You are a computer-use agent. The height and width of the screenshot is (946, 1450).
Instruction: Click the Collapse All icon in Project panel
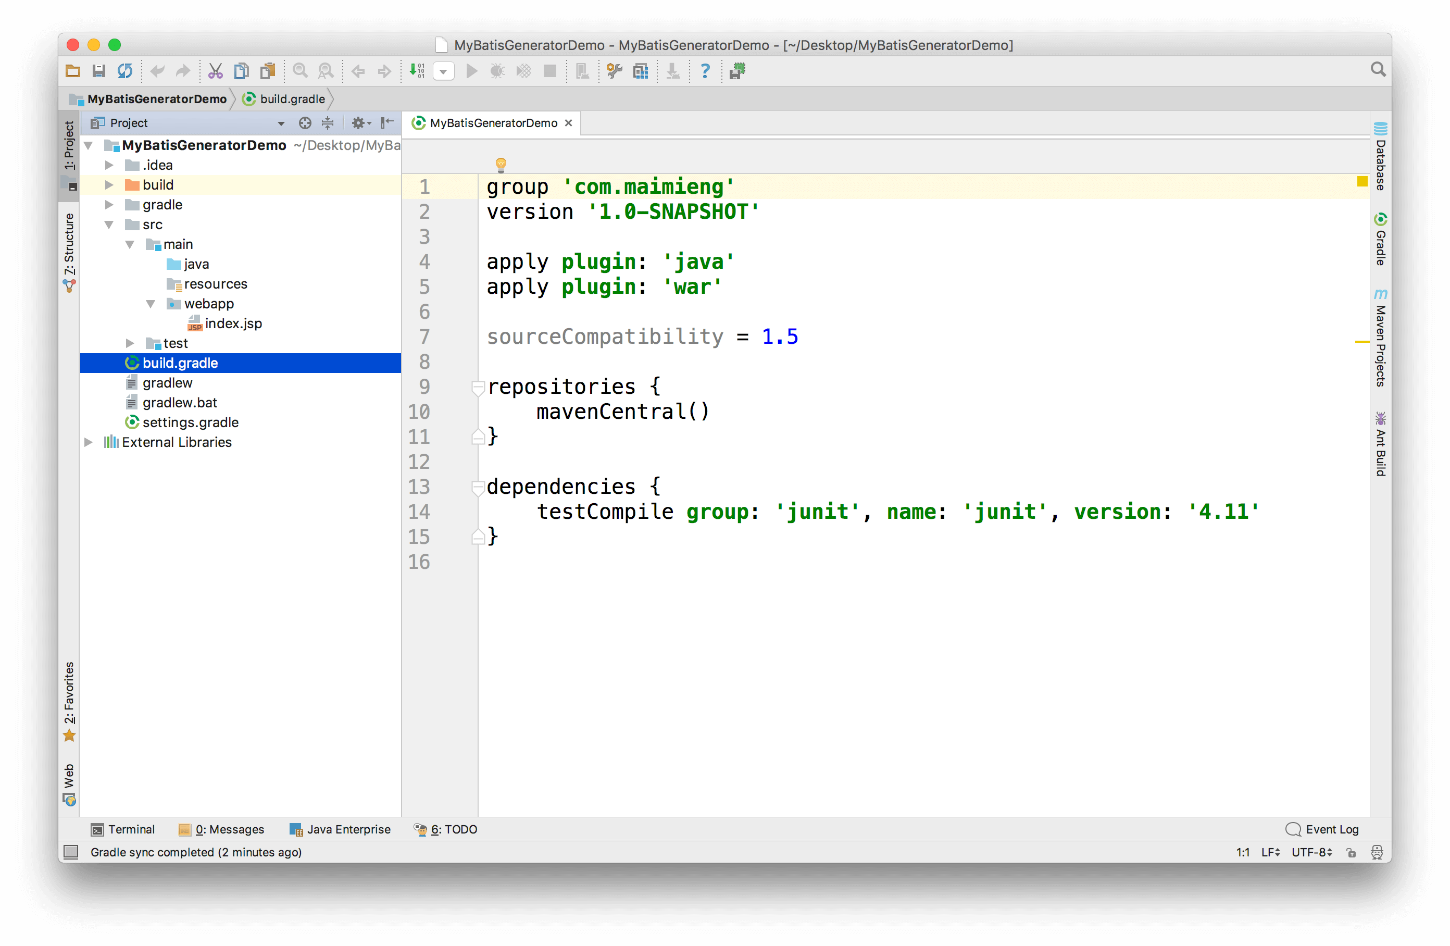click(328, 123)
